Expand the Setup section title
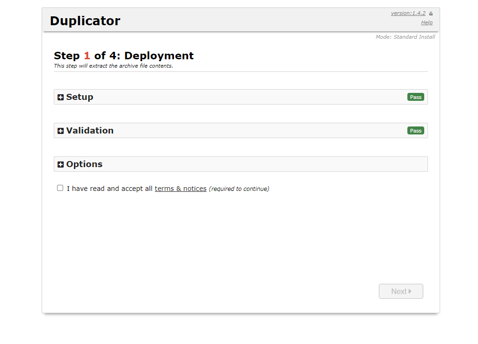Viewport: 478px width, 344px height. pos(80,97)
